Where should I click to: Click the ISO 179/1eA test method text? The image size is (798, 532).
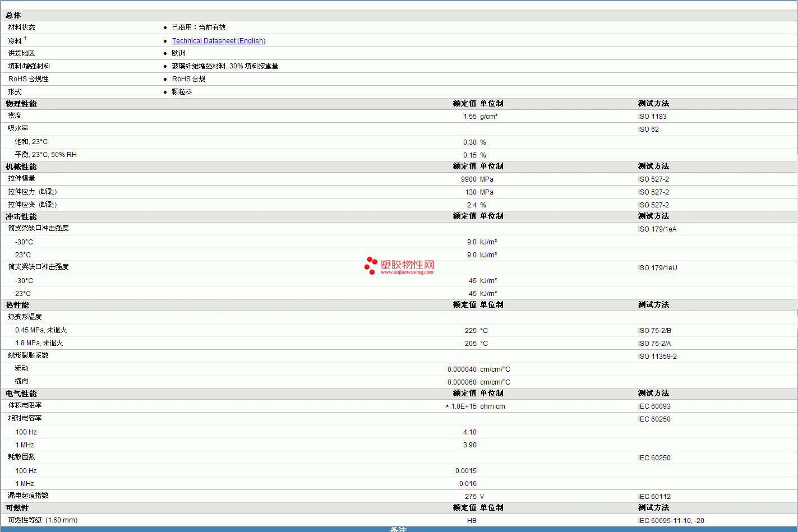tap(657, 229)
